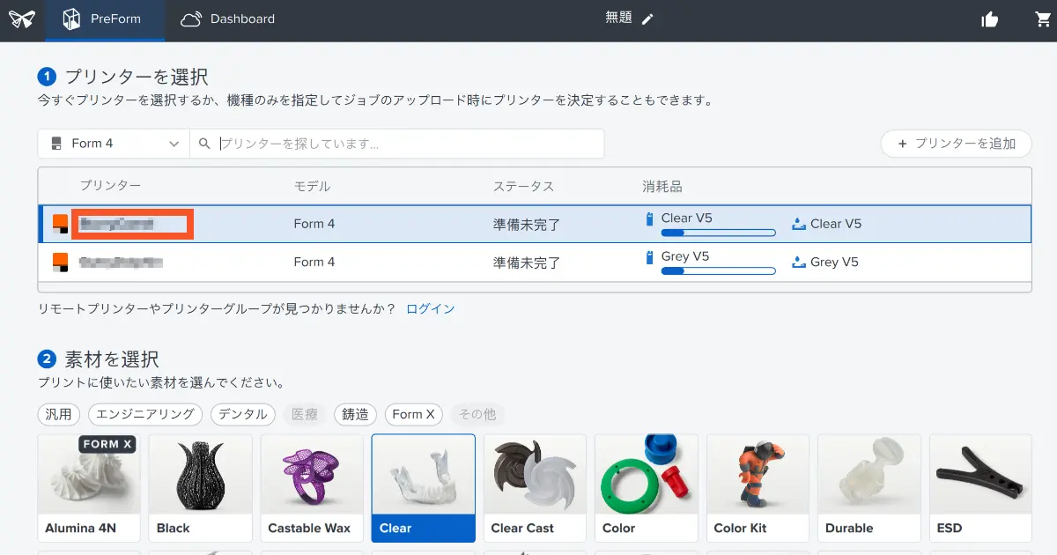Select the Clear material card
The width and height of the screenshot is (1057, 555).
[x=424, y=488]
